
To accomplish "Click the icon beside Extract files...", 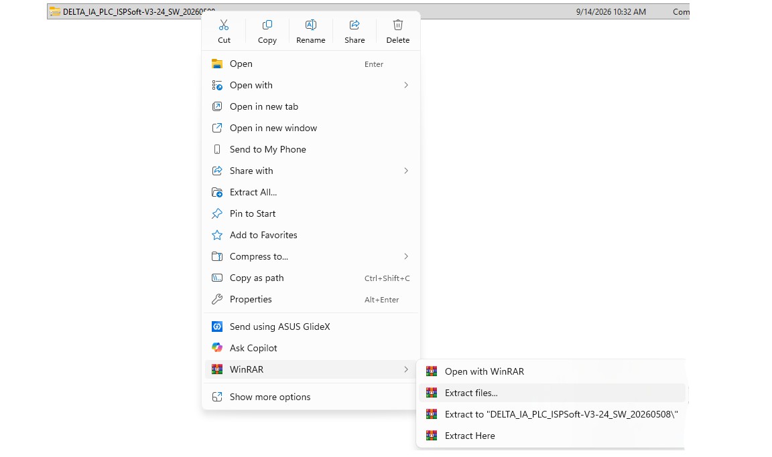I will click(x=432, y=393).
